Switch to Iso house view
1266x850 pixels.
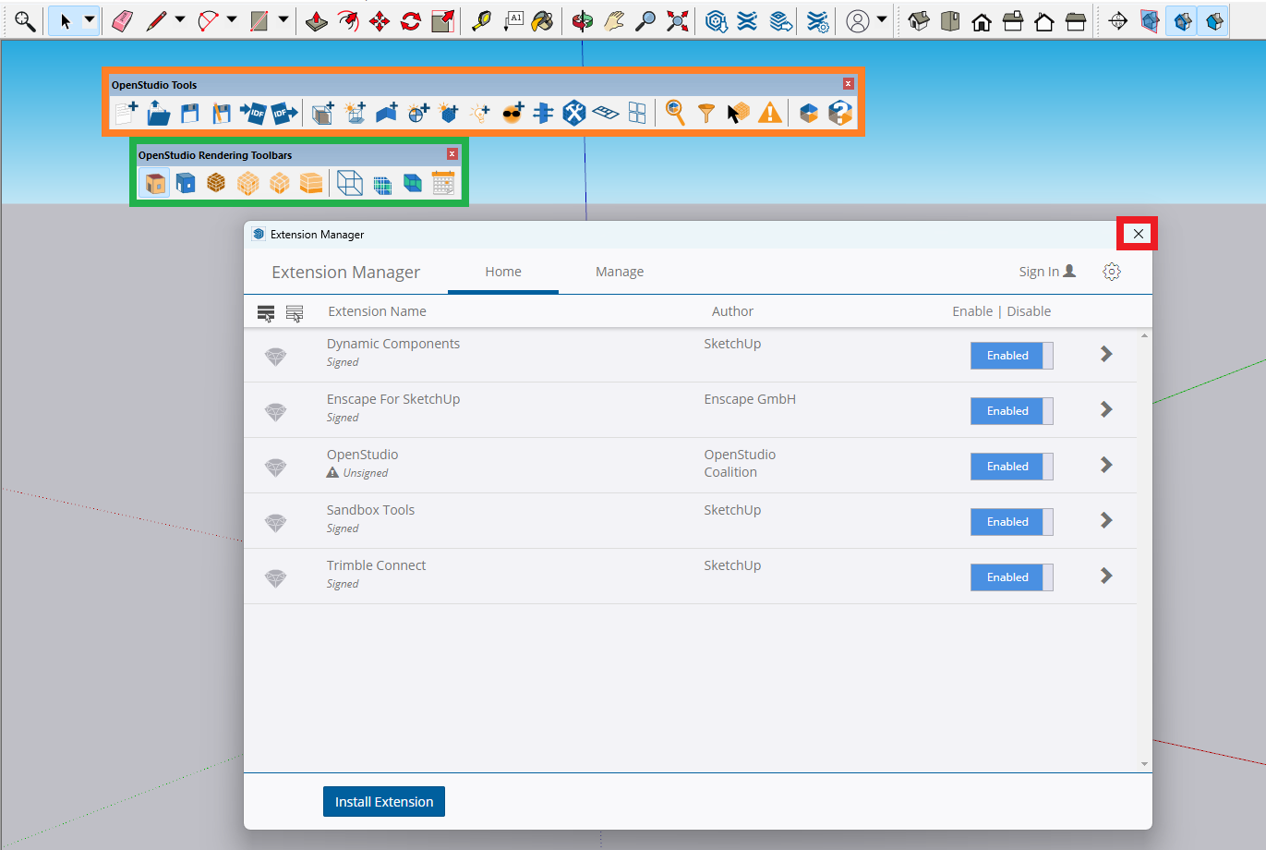(x=919, y=20)
